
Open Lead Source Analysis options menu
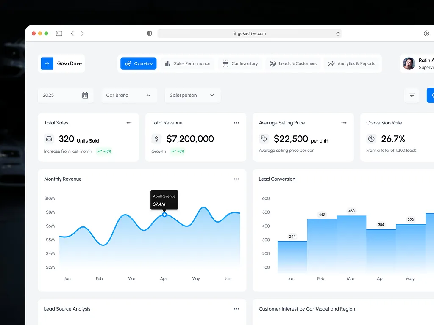236,309
